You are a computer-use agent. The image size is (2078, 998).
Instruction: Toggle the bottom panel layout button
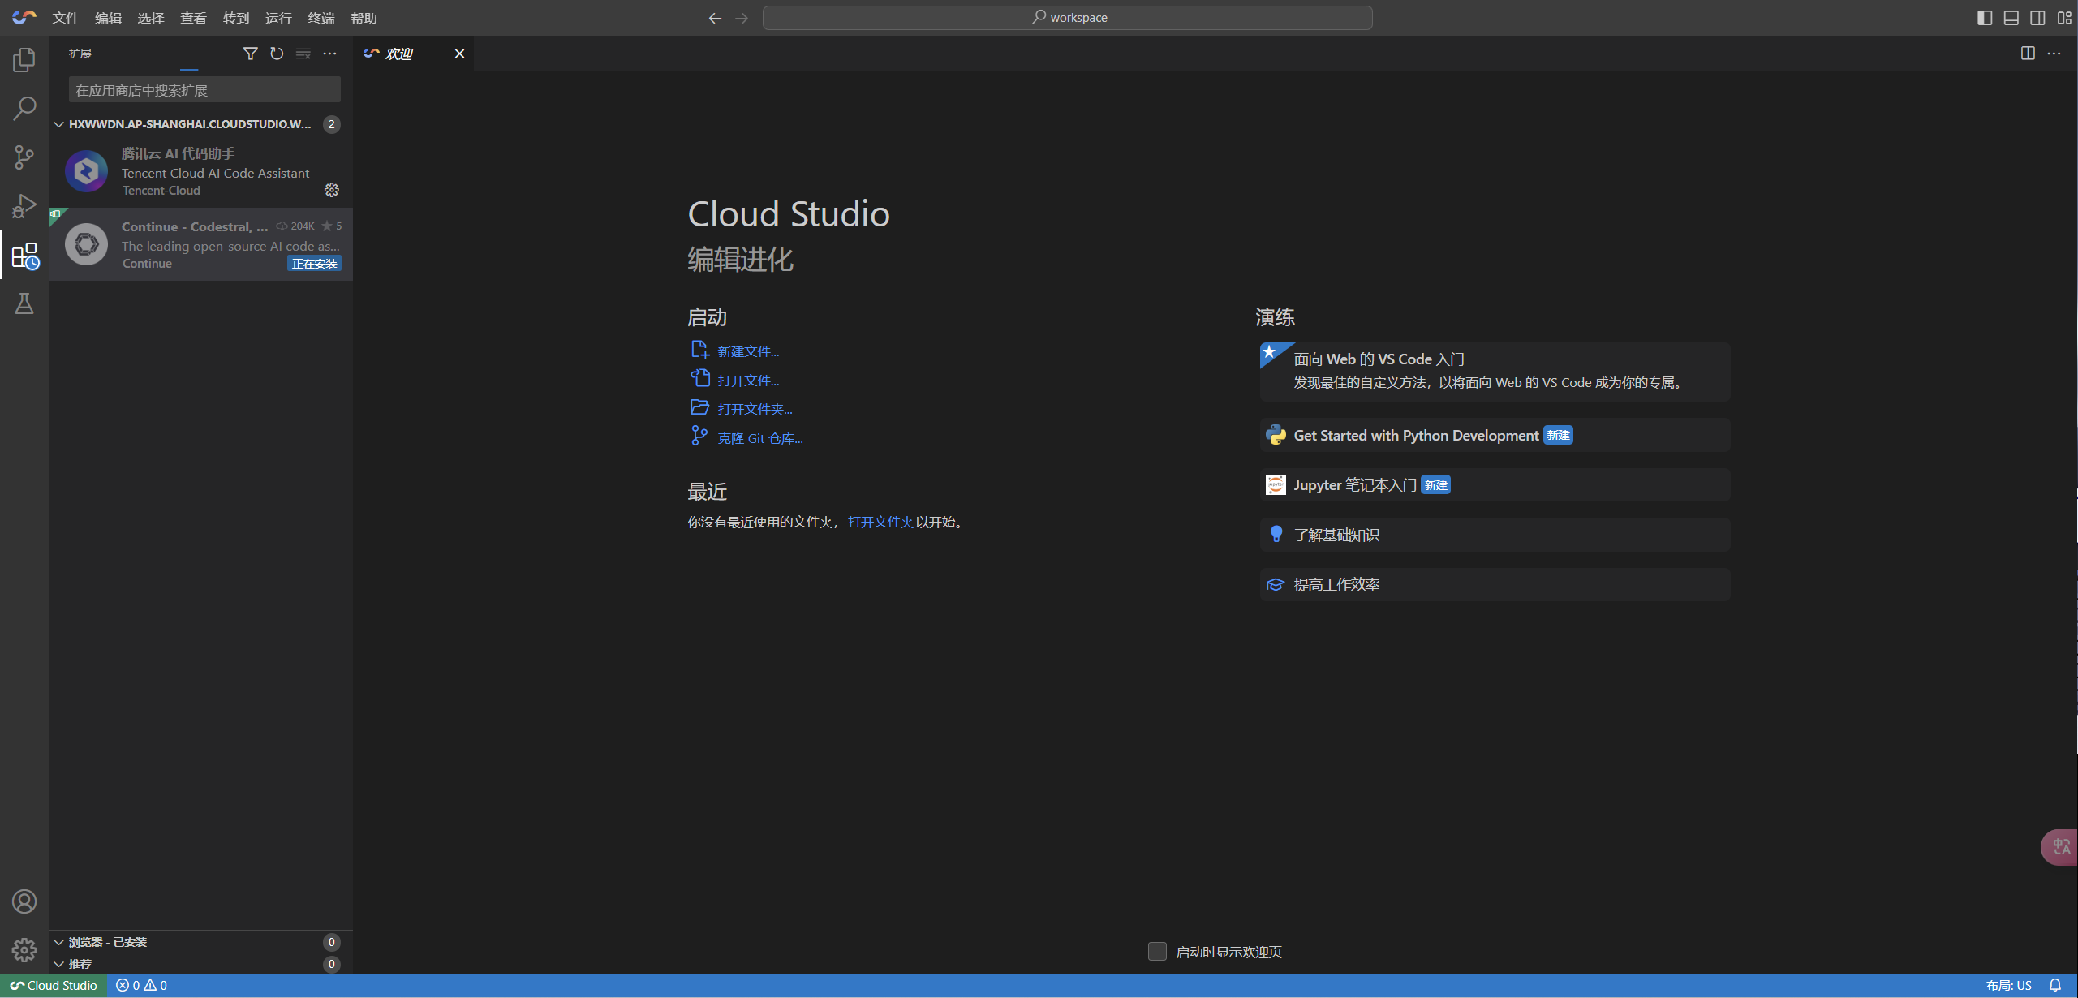(2011, 18)
